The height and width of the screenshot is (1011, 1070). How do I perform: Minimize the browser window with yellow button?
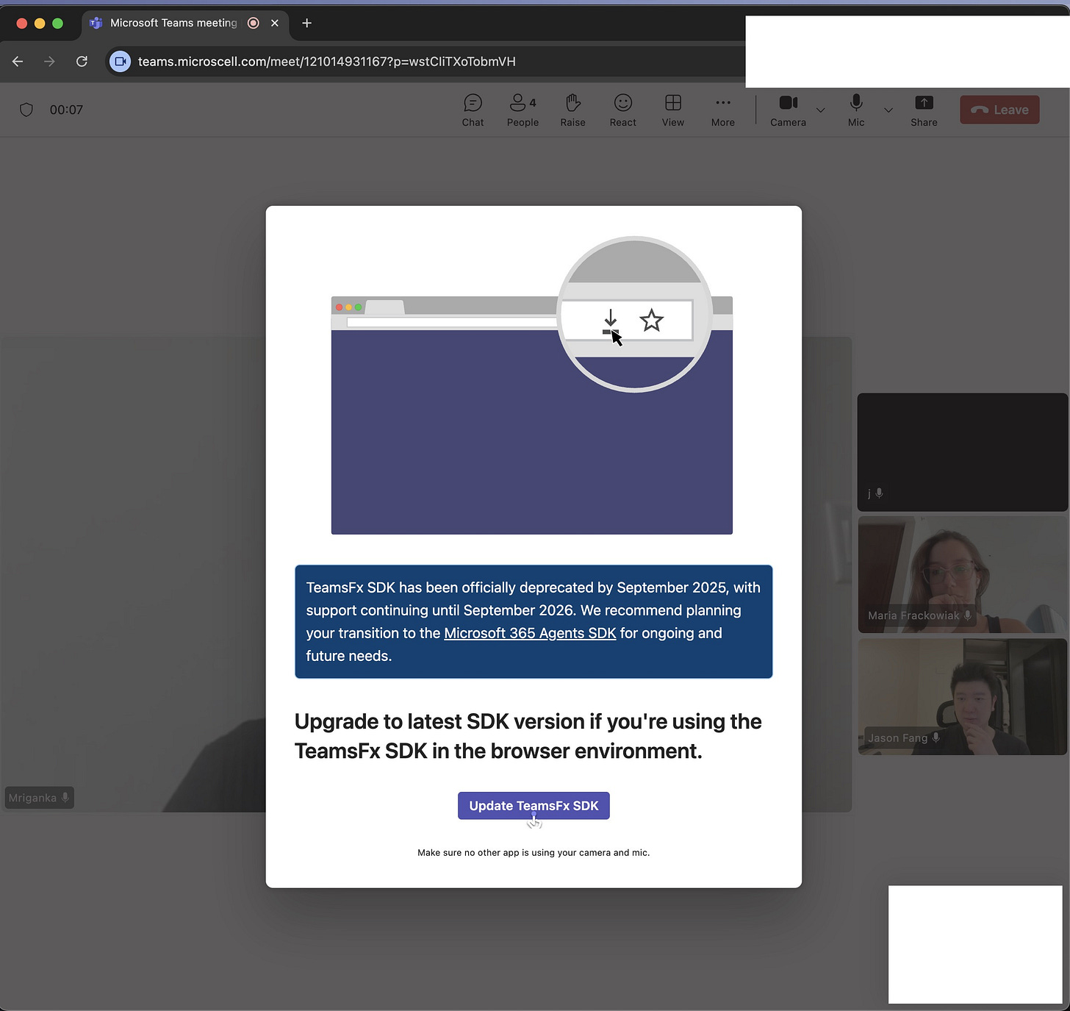(40, 24)
